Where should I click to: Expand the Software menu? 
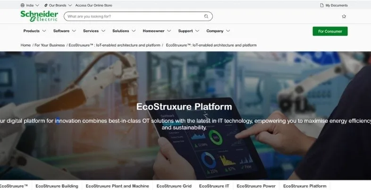(64, 31)
